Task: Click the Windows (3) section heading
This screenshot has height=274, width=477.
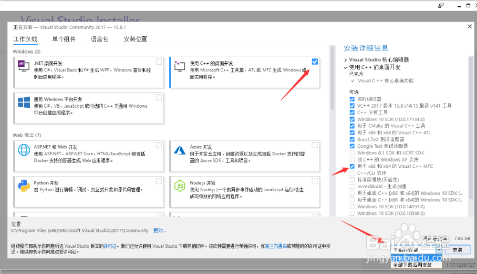Action: point(26,51)
